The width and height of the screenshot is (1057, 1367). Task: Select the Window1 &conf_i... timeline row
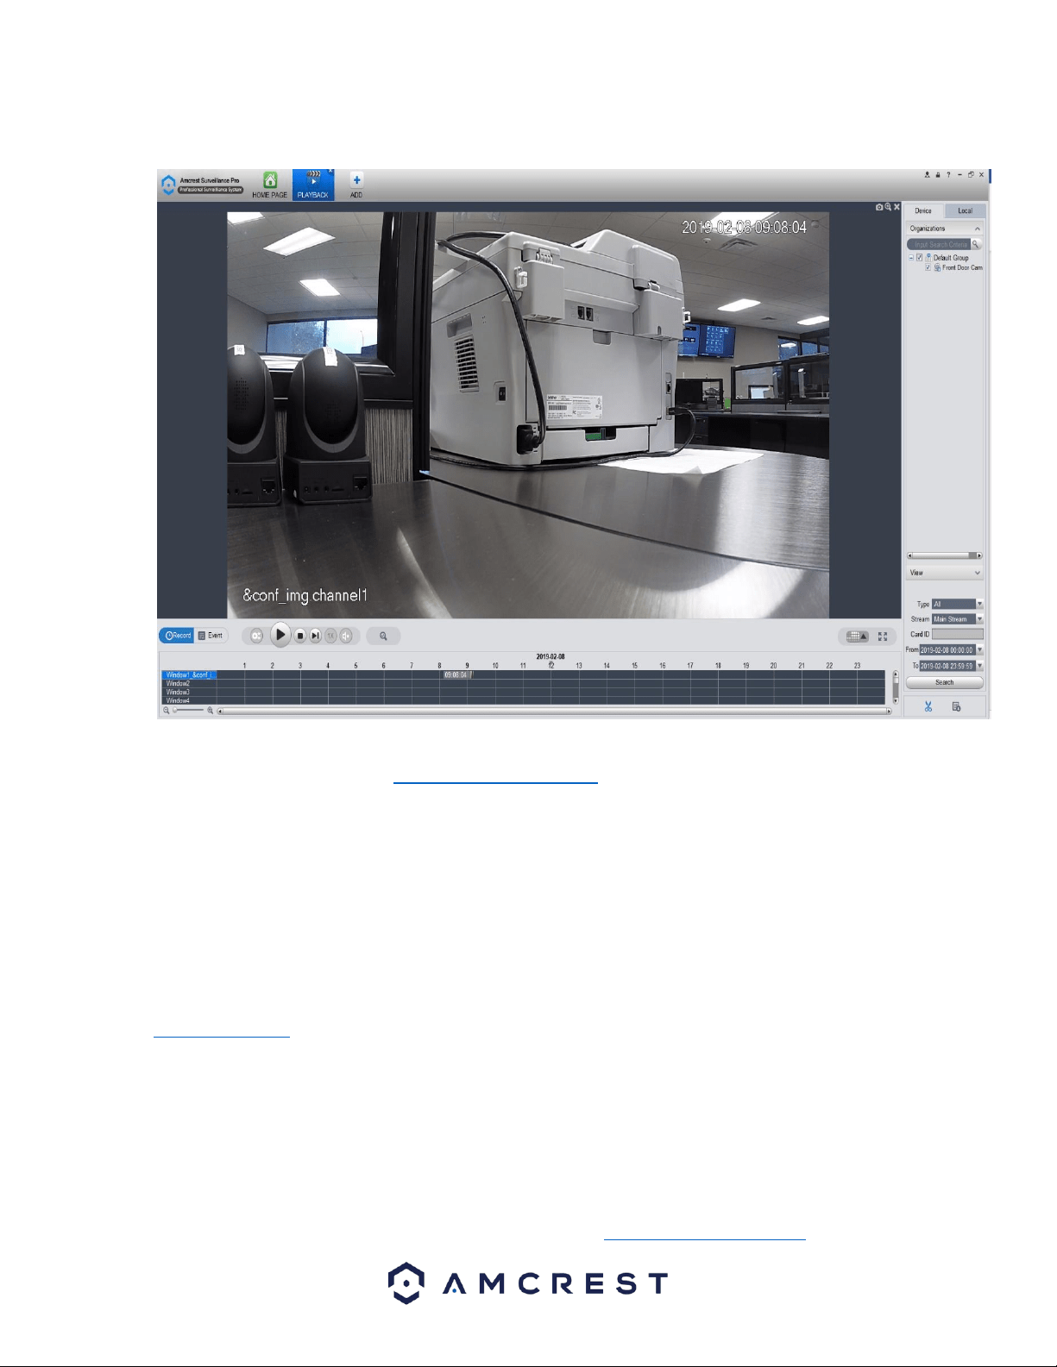pyautogui.click(x=189, y=674)
